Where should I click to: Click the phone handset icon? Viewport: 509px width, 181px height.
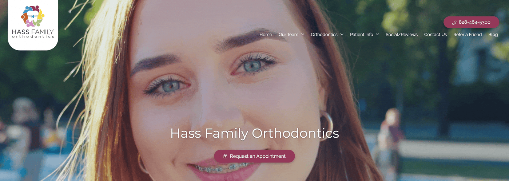pos(454,22)
